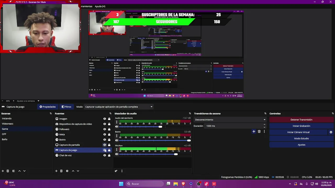Zoom out preview with minus icon
The width and height of the screenshot is (335, 188).
coord(2,101)
